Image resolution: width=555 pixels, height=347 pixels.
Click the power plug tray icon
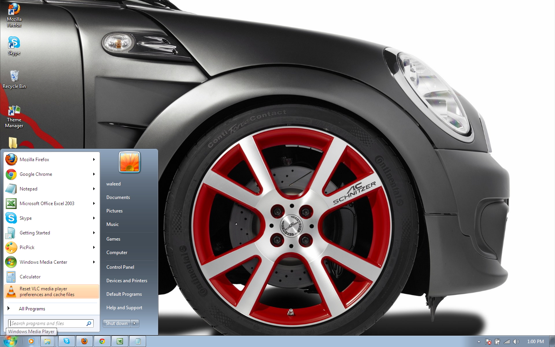coord(498,342)
